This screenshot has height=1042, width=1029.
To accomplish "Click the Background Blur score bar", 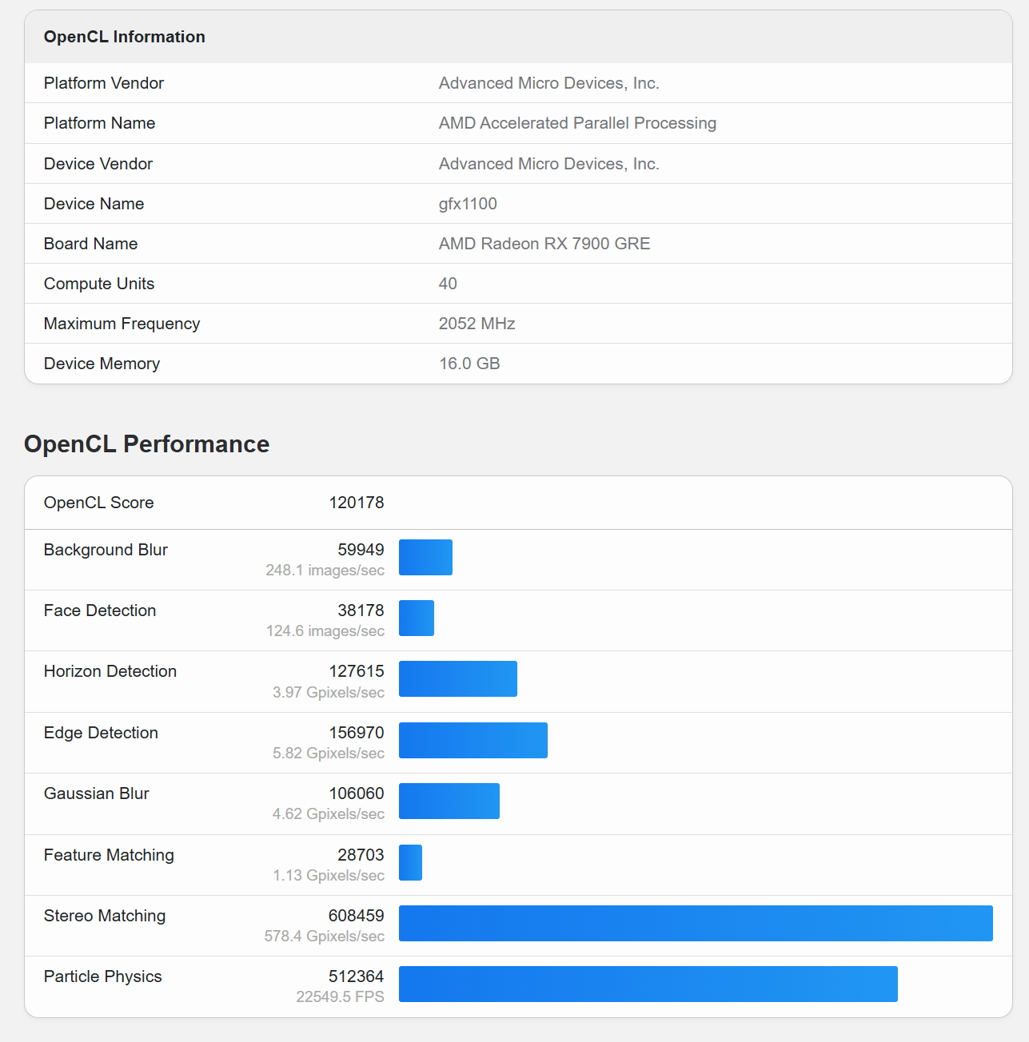I will 425,558.
